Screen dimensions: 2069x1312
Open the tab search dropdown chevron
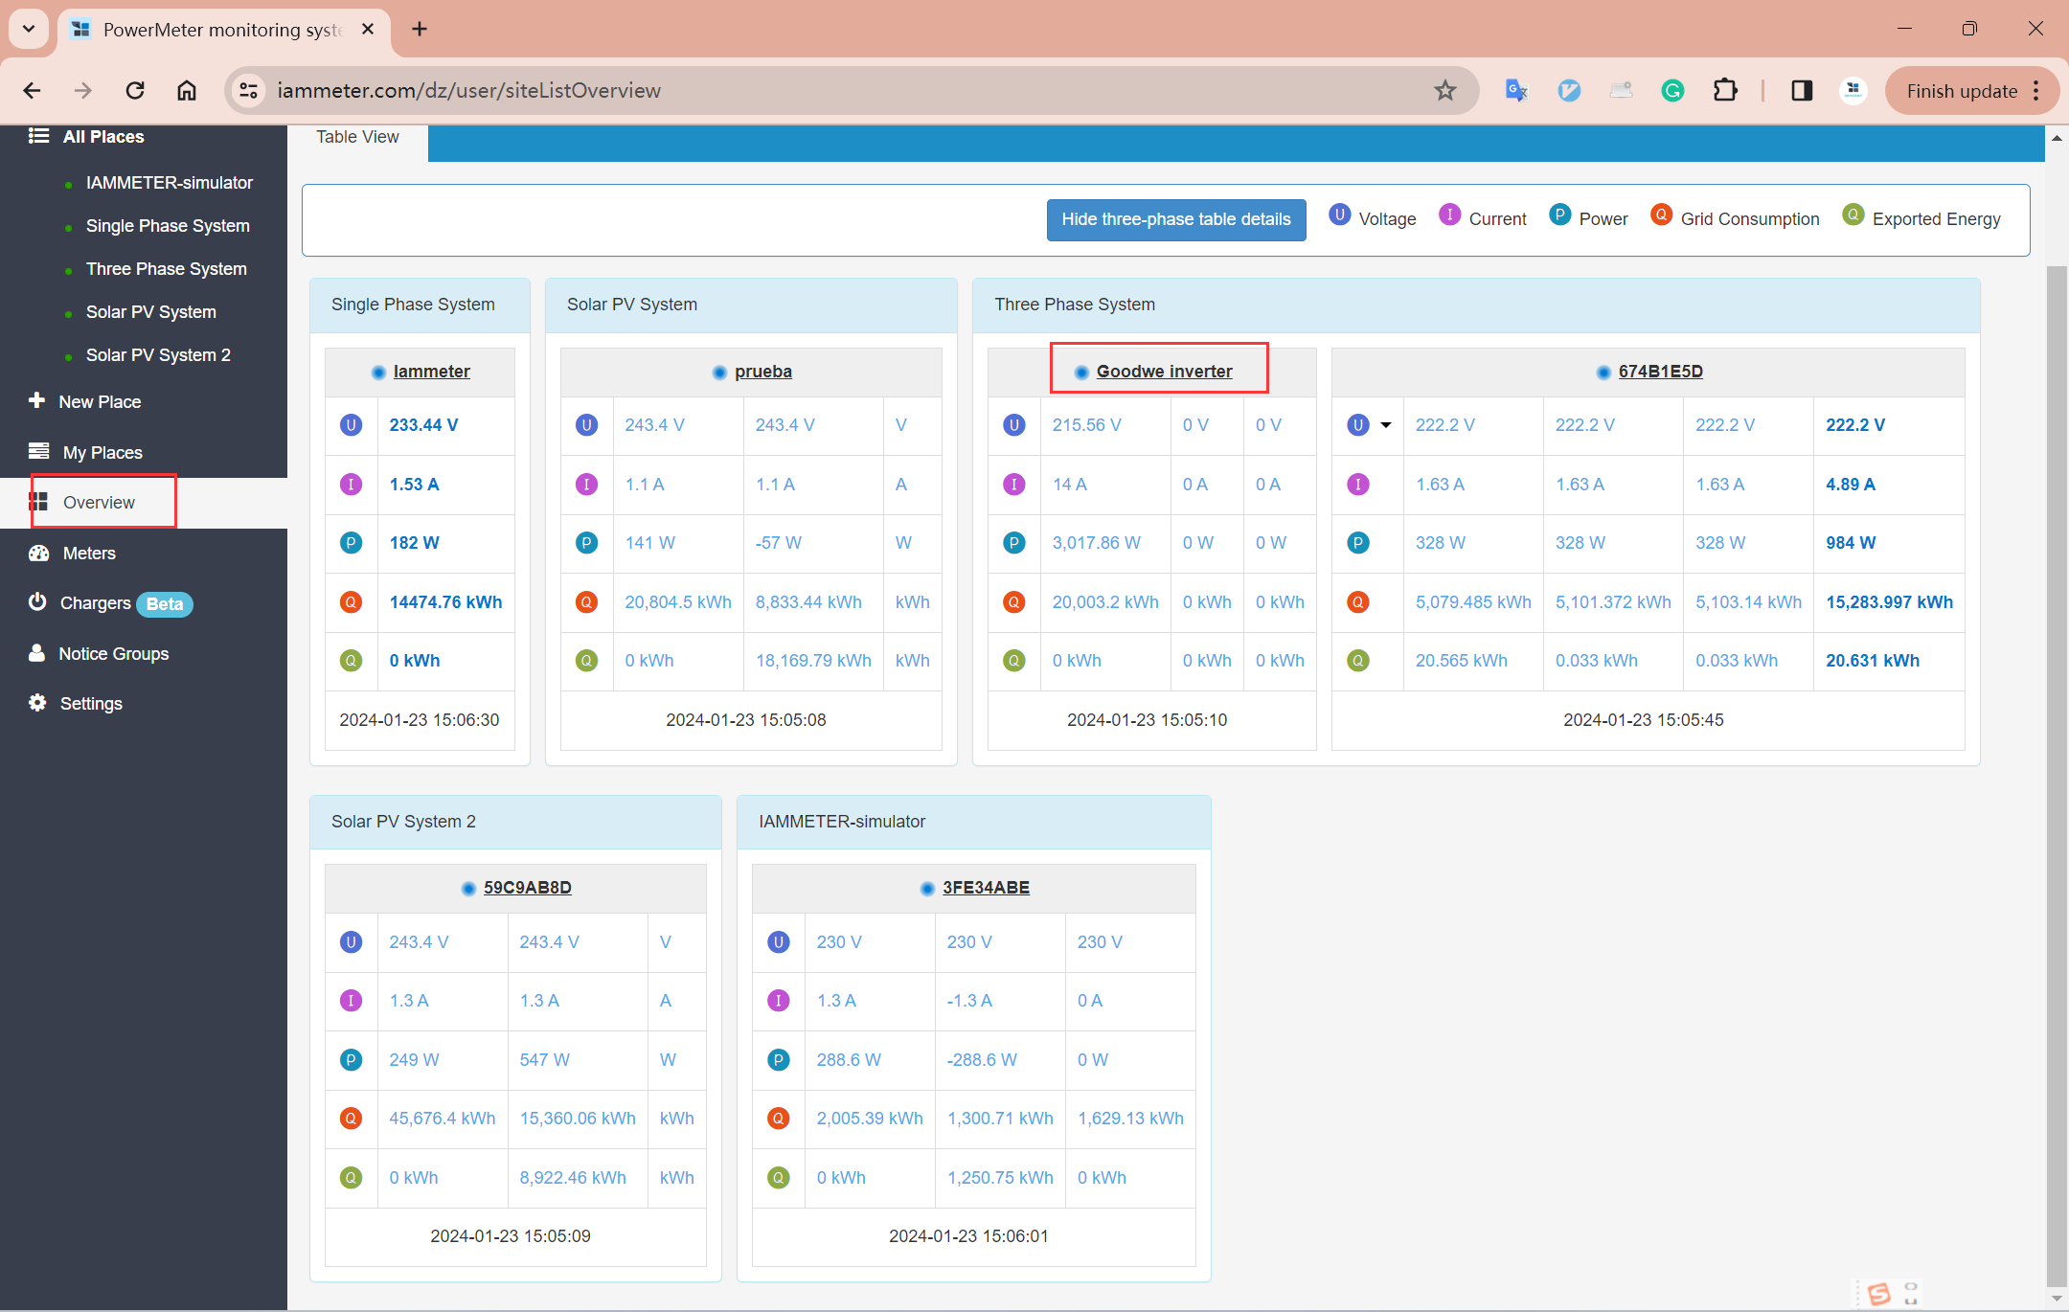point(29,29)
